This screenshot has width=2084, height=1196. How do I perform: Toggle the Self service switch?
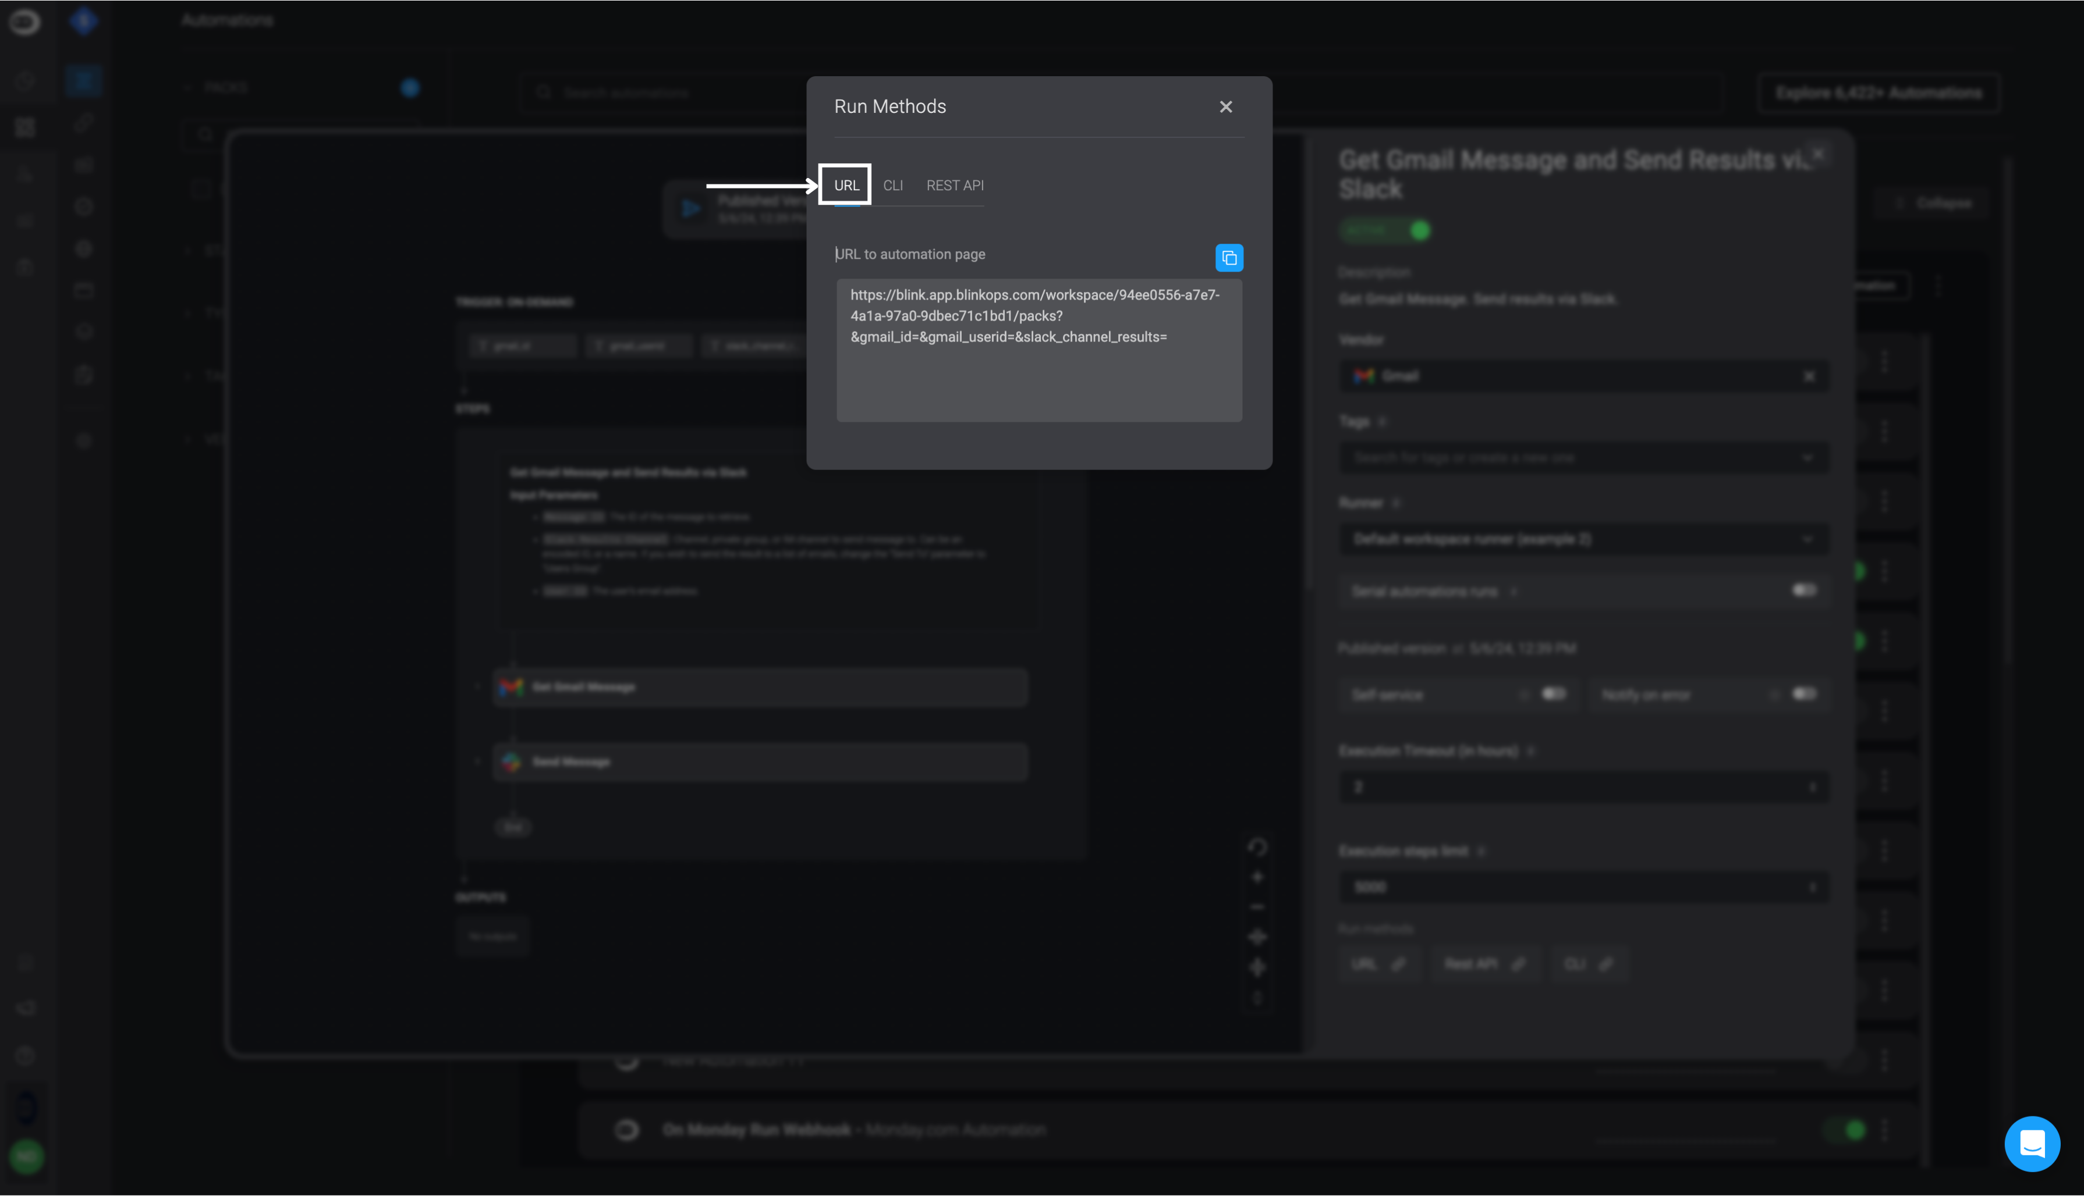[1553, 694]
